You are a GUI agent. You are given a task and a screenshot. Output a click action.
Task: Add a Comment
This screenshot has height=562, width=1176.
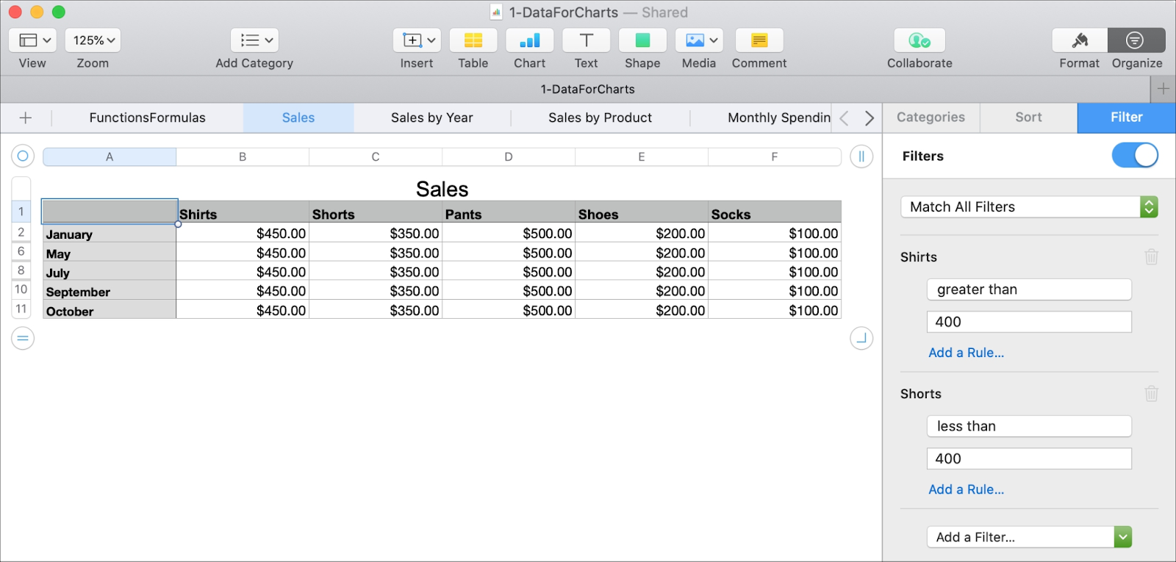pos(759,40)
